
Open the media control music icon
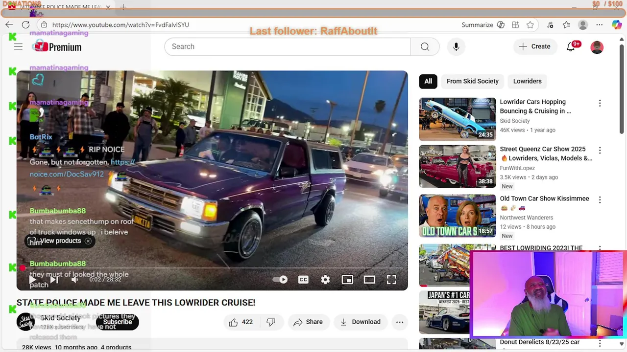[550, 24]
